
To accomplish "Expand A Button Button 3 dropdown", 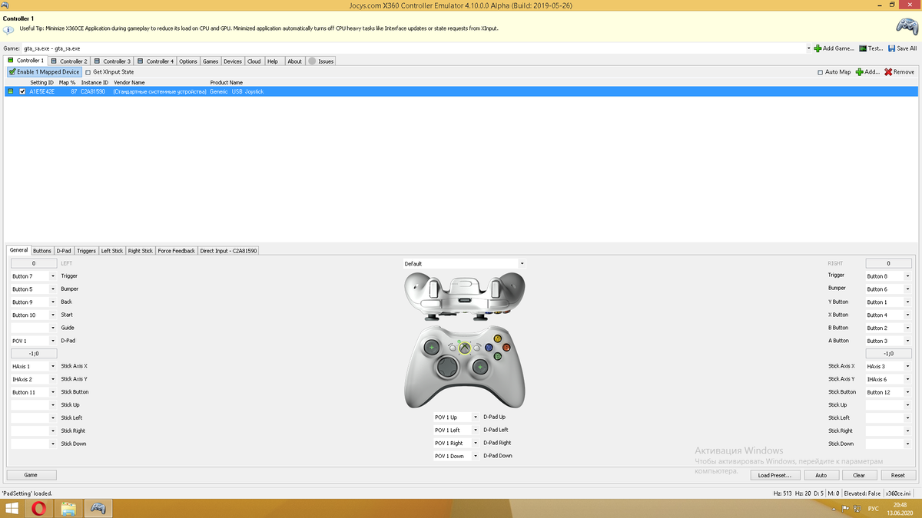I will (x=907, y=341).
